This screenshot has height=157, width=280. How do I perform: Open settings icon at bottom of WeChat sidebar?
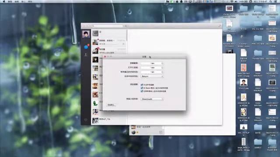86,120
